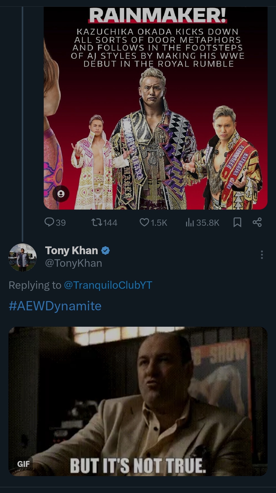Open the three-dot more options menu
Screen dimensions: 276x493
click(262, 255)
